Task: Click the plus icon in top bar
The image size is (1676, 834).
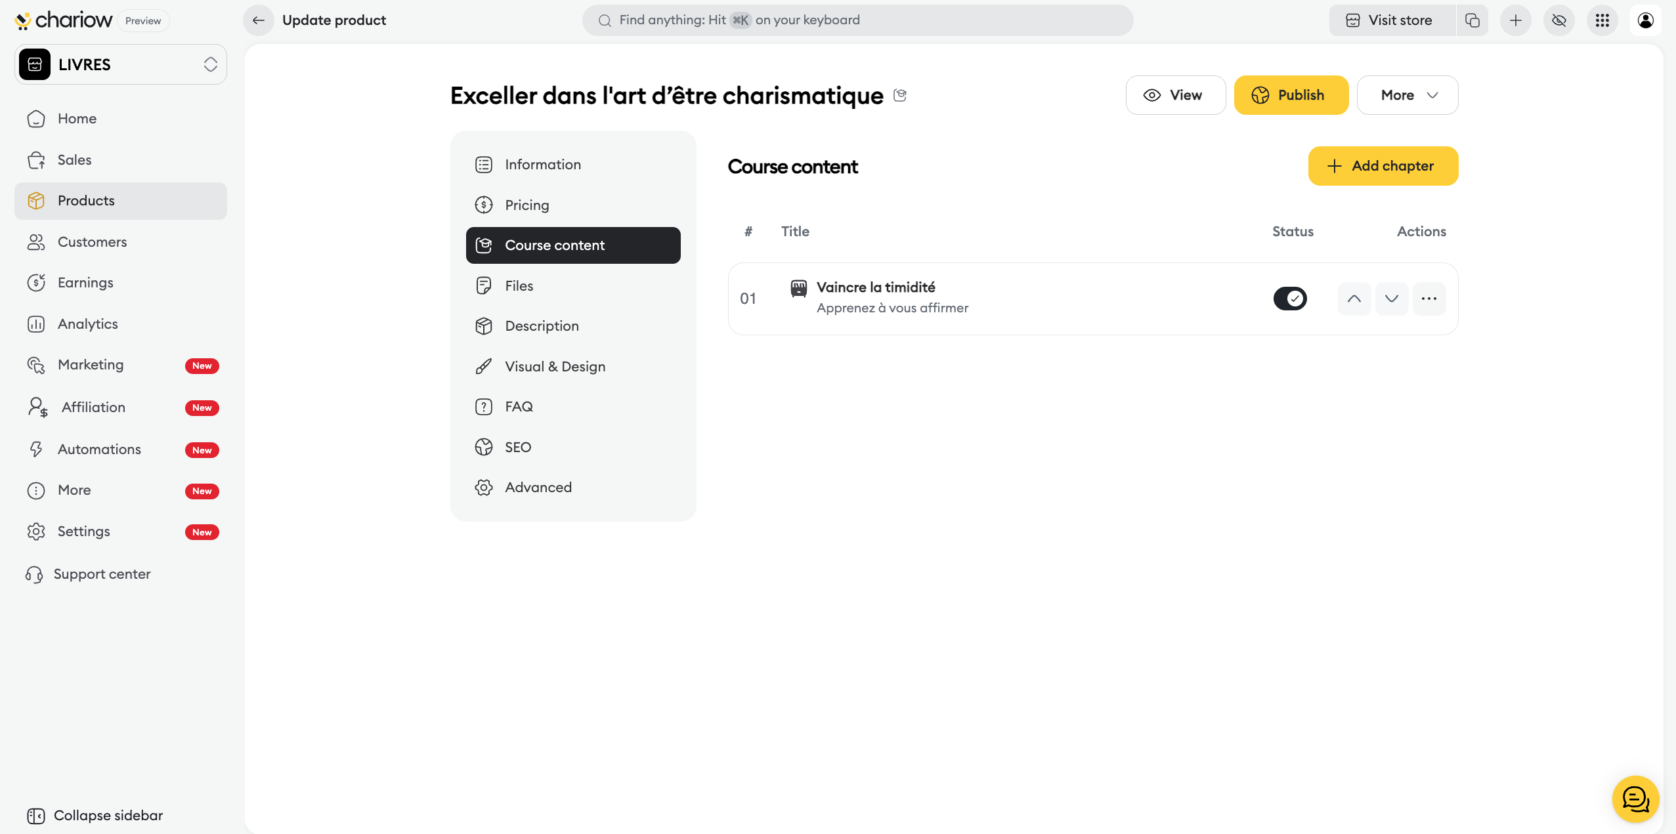Action: click(x=1516, y=20)
